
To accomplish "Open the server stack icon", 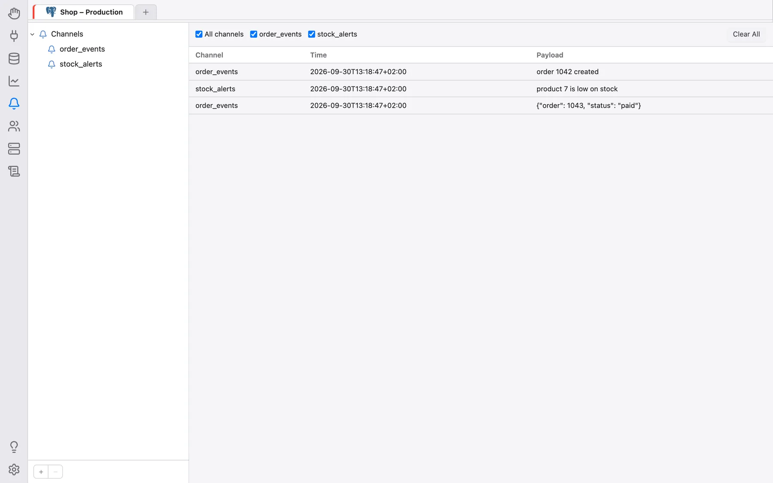I will (x=14, y=149).
